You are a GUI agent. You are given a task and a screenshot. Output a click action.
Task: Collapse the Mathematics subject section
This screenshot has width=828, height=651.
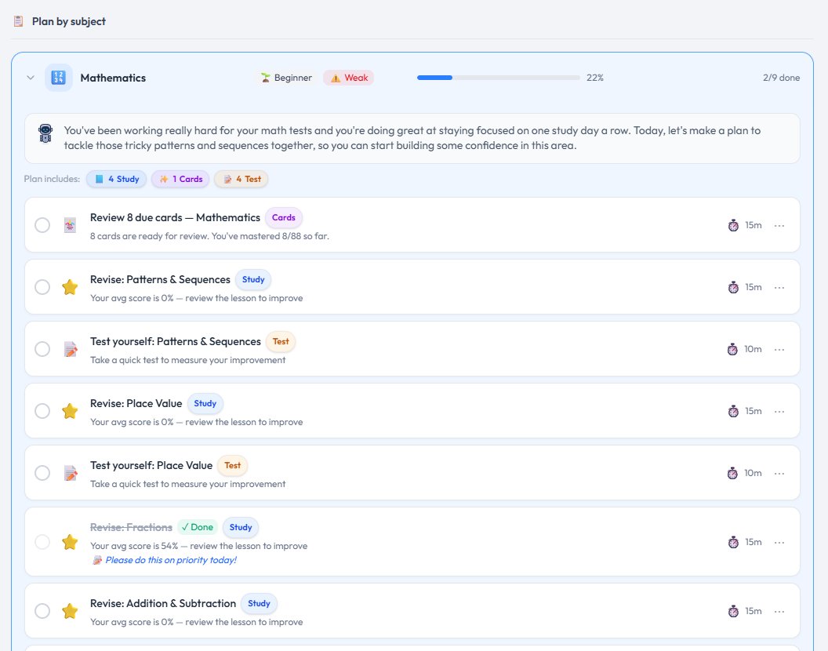31,78
